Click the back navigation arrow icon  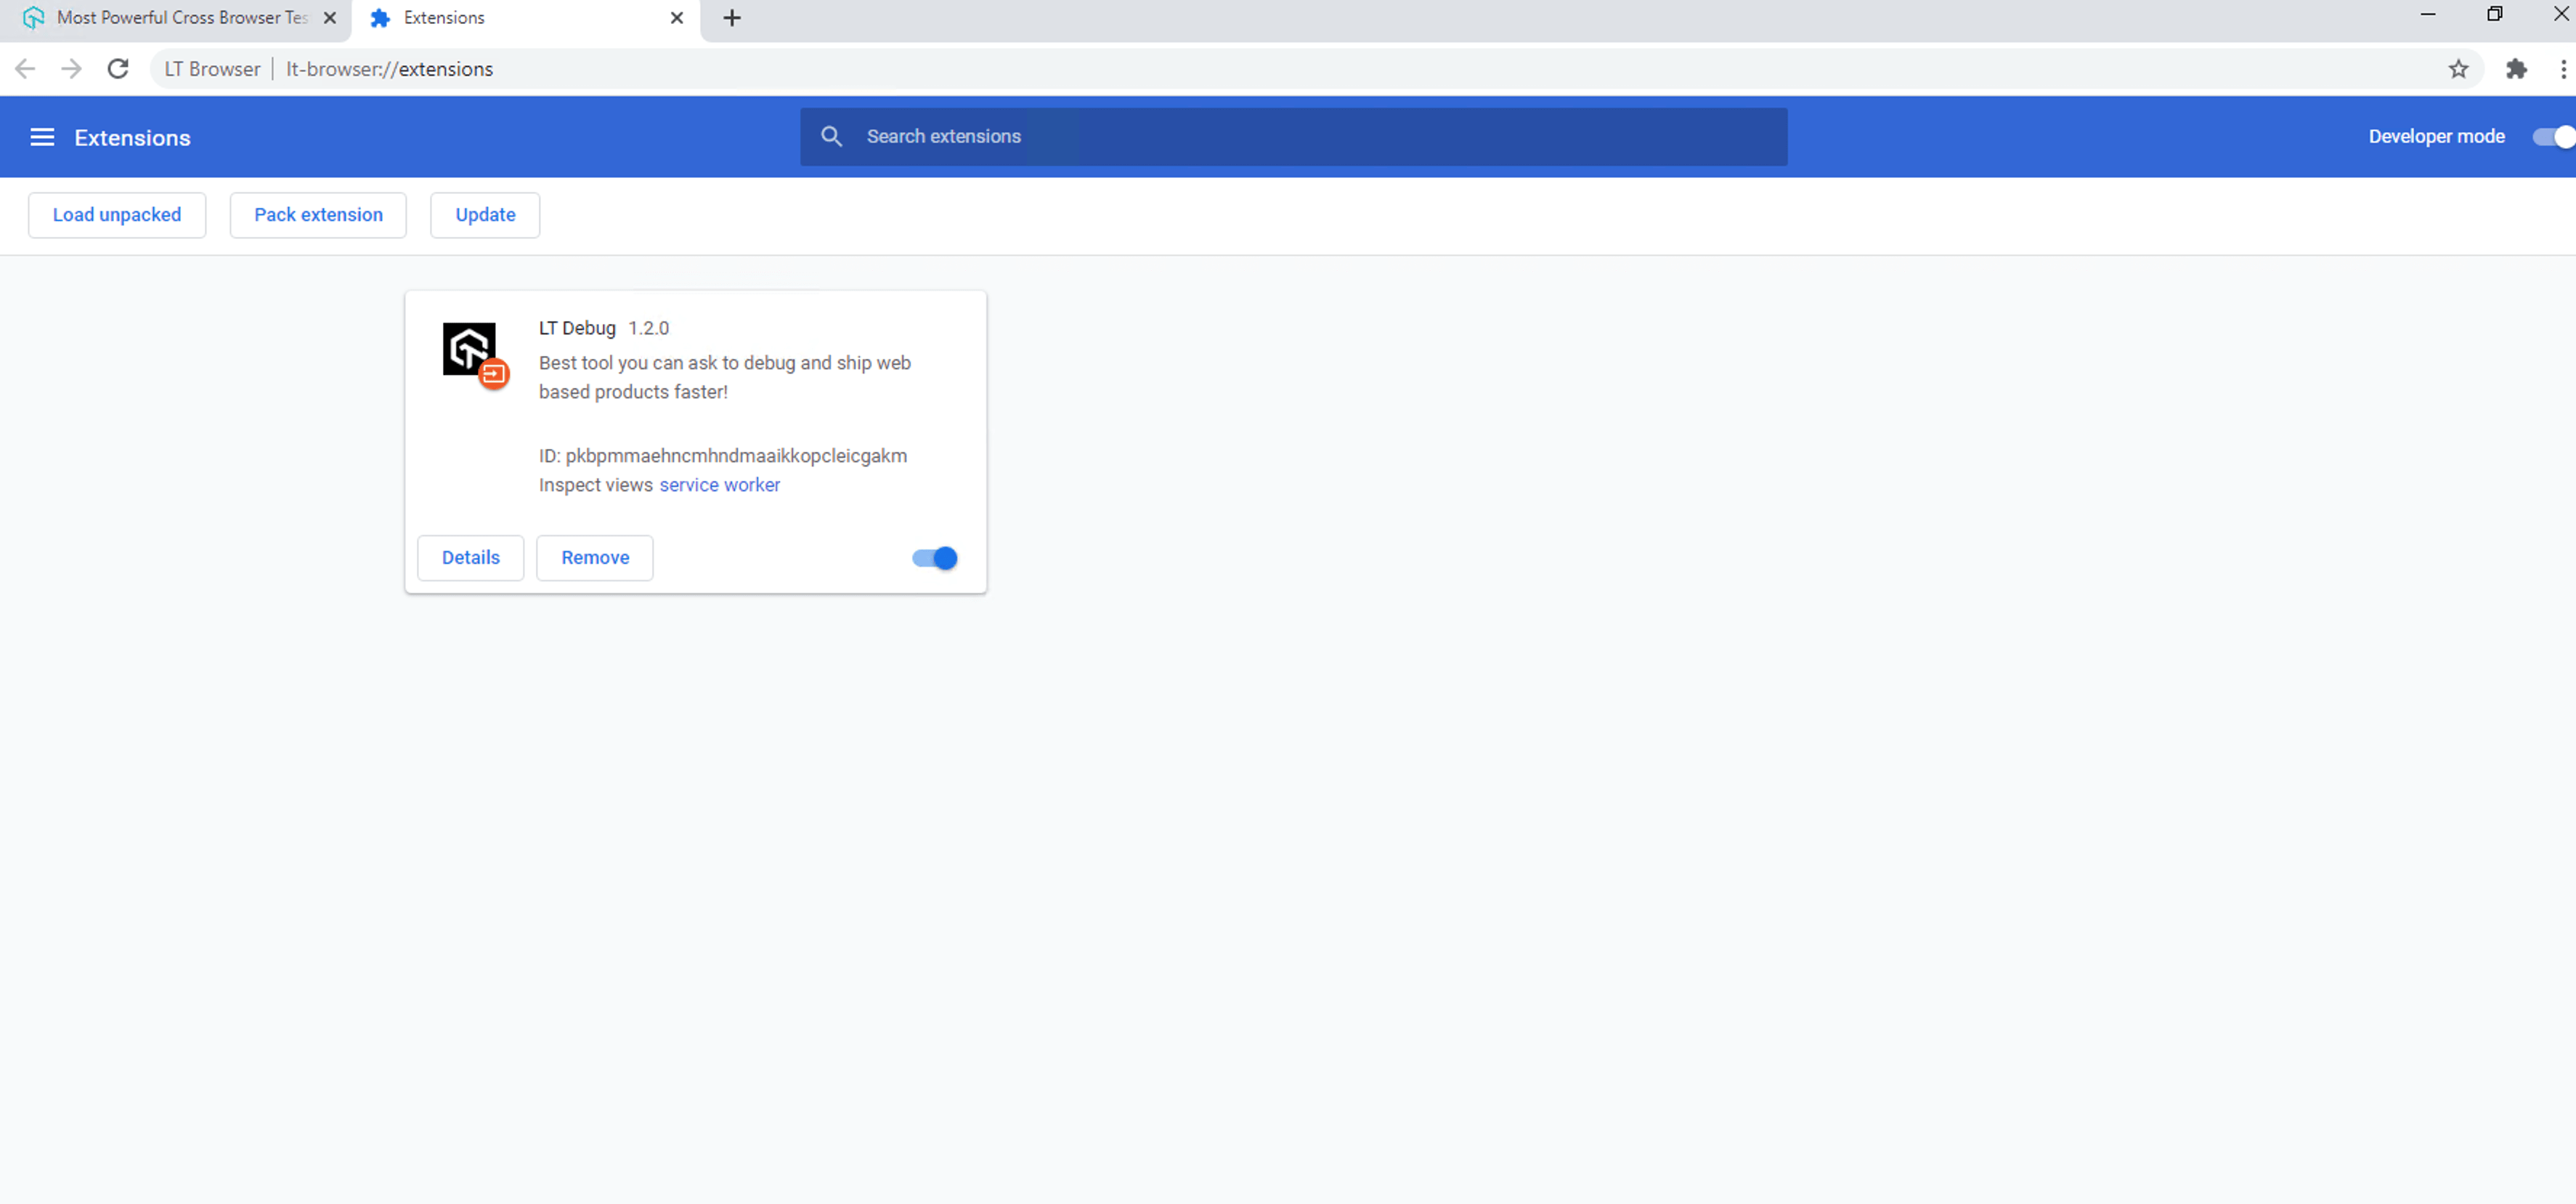point(25,68)
